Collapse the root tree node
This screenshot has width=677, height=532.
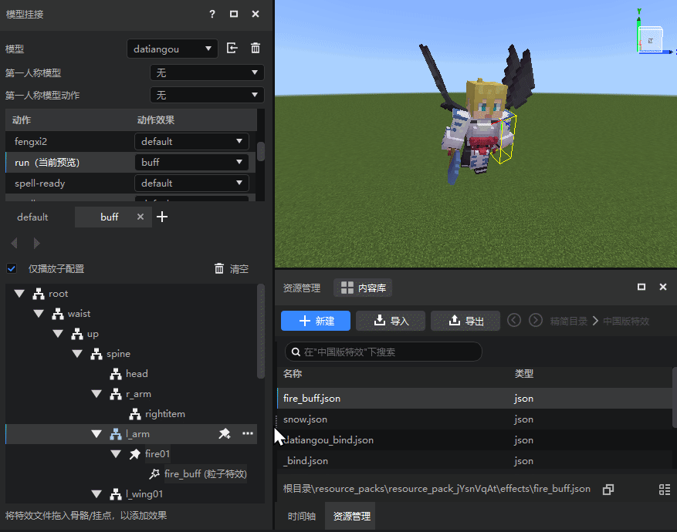coord(19,294)
